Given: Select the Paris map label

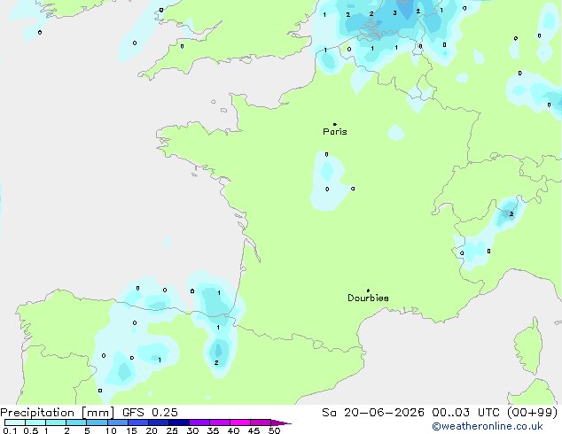Looking at the screenshot, I should tap(335, 132).
